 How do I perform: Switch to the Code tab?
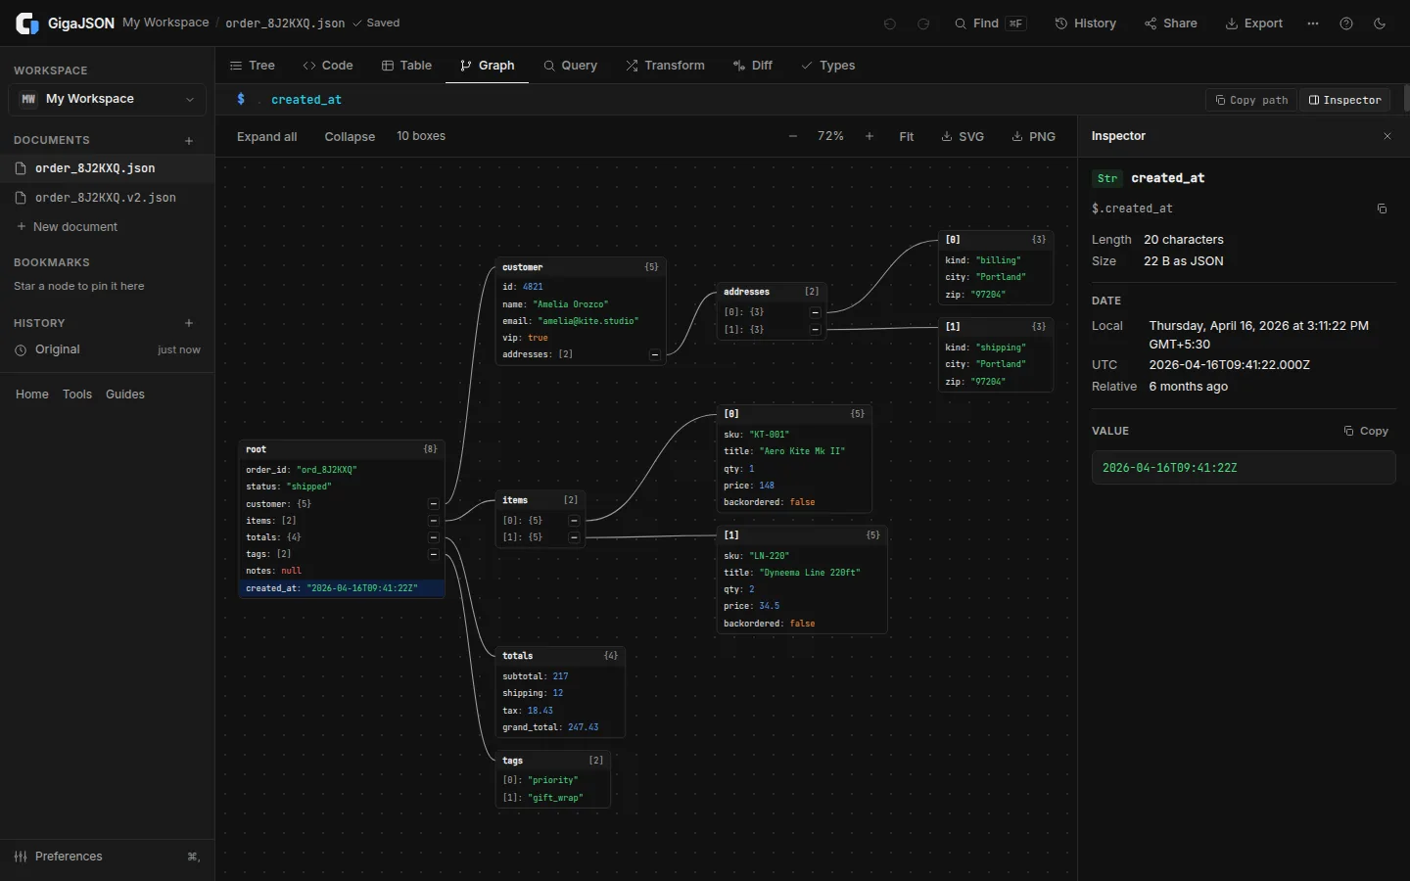click(x=327, y=66)
